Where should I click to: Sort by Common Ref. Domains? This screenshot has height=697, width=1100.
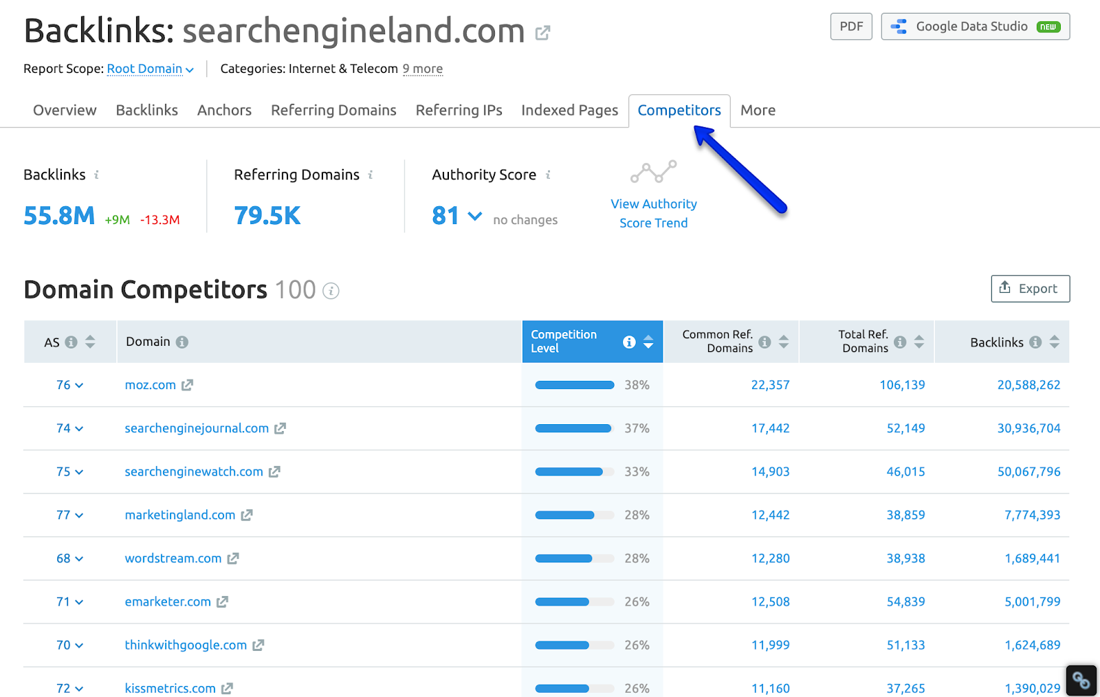pos(784,342)
